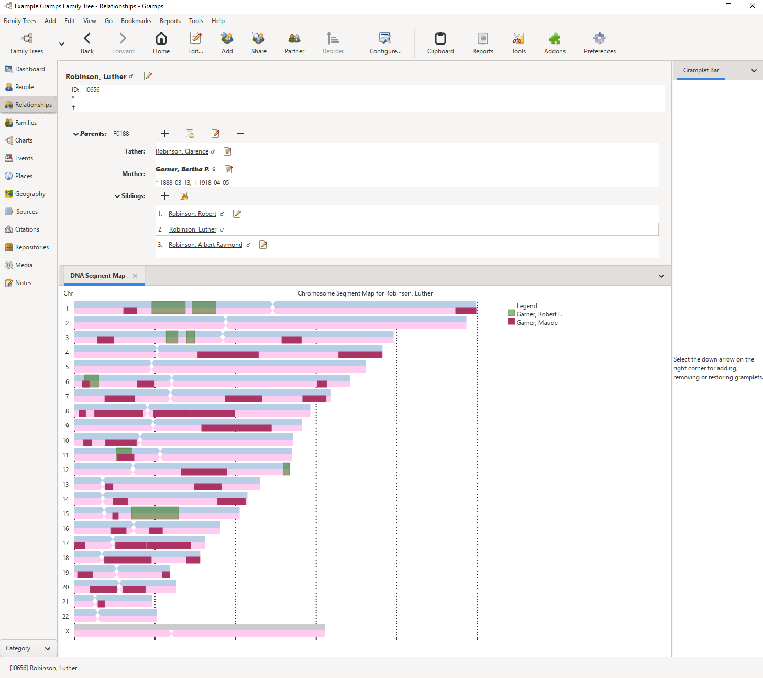Click the Edit... toolbar icon
This screenshot has width=763, height=678.
(x=195, y=43)
